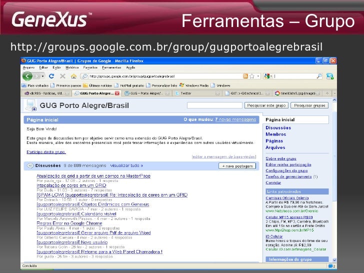Screen dimensions: 364x273
Task: Click the Firefox search box field
Action: [x=295, y=76]
